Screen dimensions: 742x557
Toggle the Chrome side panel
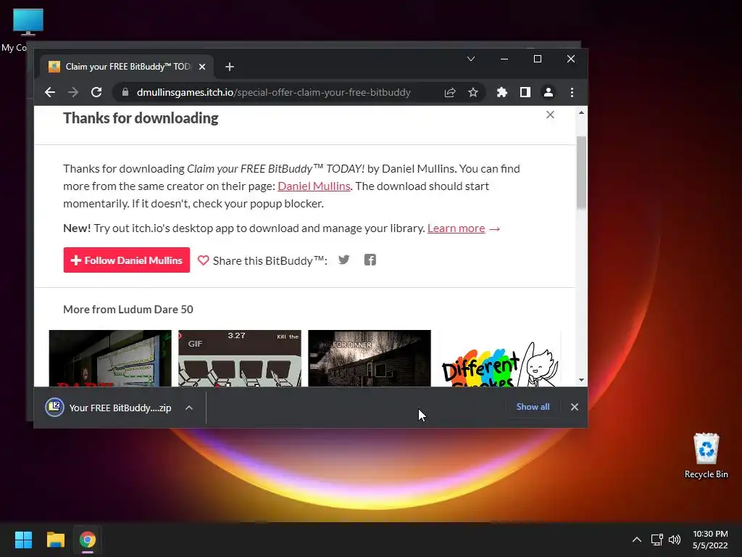pos(525,92)
